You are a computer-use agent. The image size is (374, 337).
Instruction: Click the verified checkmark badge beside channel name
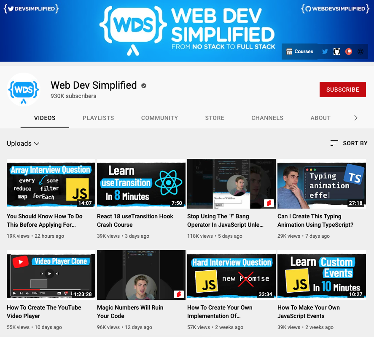tap(144, 86)
